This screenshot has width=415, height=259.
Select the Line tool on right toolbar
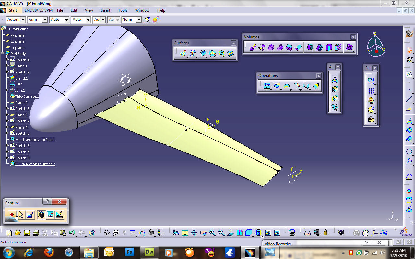click(x=409, y=99)
